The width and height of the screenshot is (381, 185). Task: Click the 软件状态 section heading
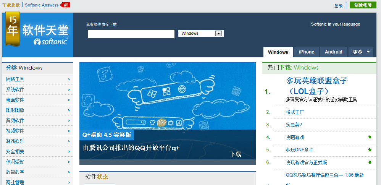[x=97, y=177]
